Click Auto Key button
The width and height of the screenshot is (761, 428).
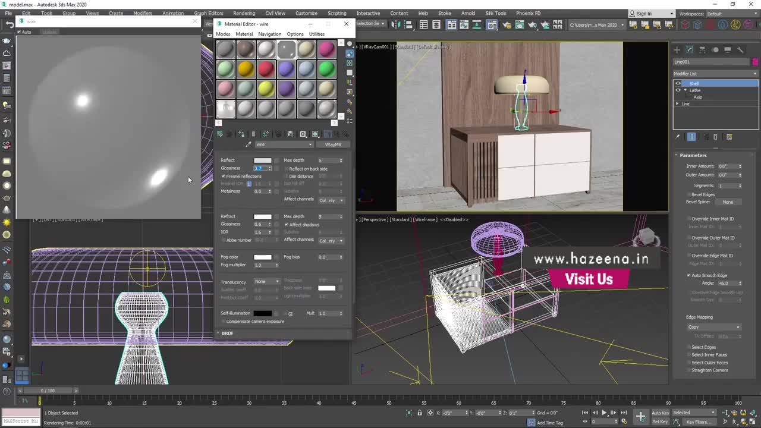click(x=660, y=413)
